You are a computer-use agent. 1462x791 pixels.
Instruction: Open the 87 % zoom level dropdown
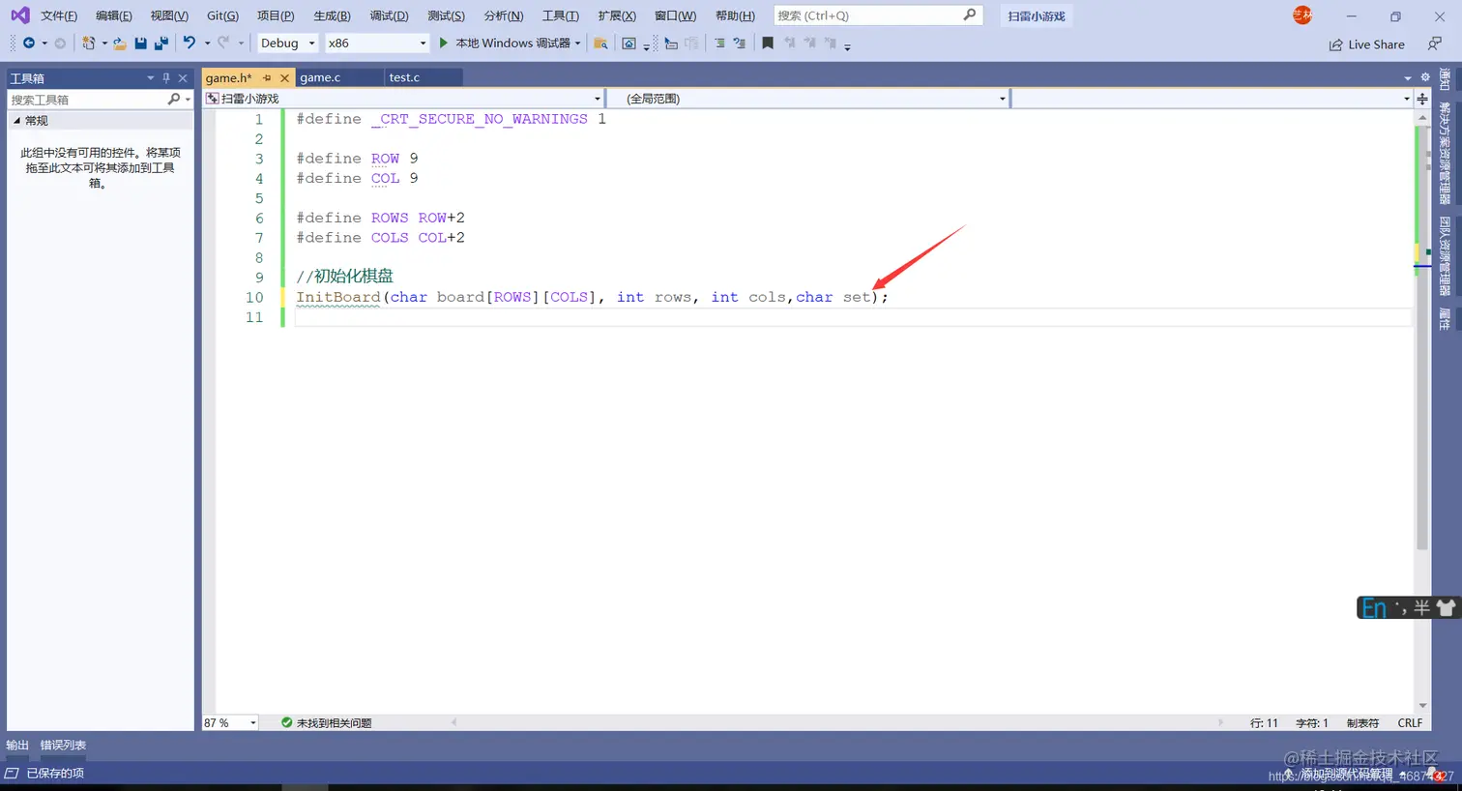230,722
